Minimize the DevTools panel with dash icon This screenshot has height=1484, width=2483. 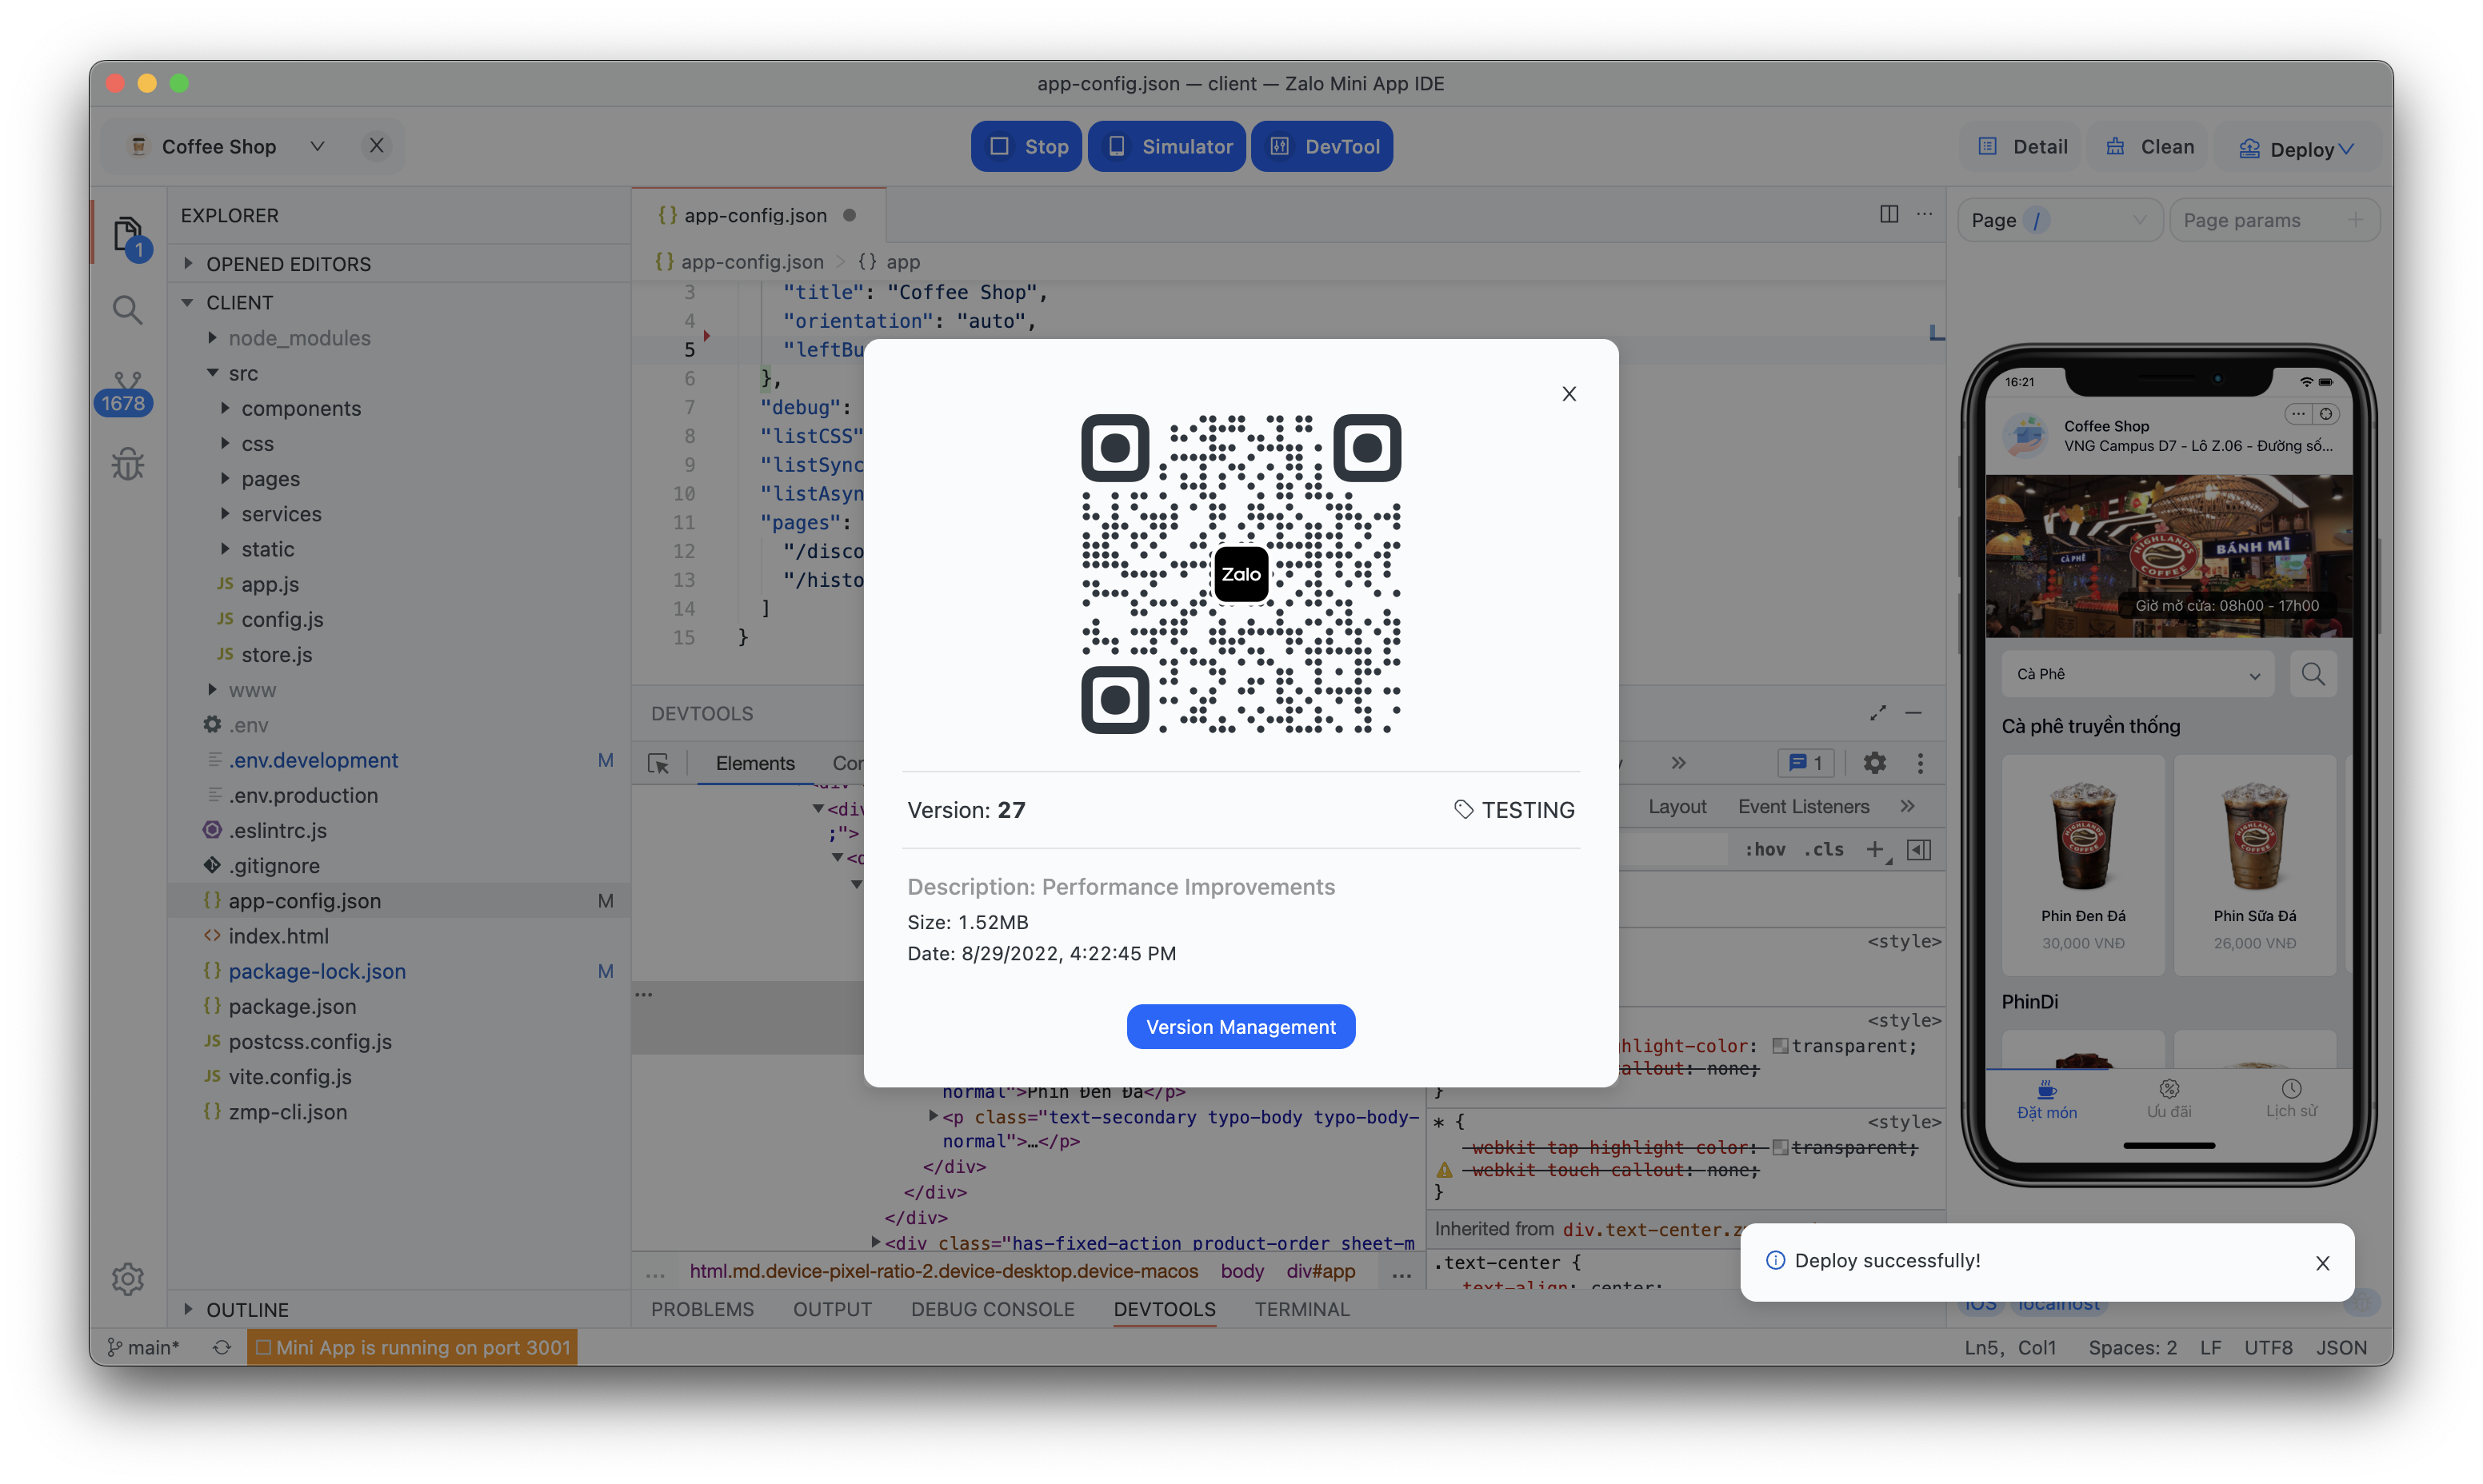coord(1913,713)
